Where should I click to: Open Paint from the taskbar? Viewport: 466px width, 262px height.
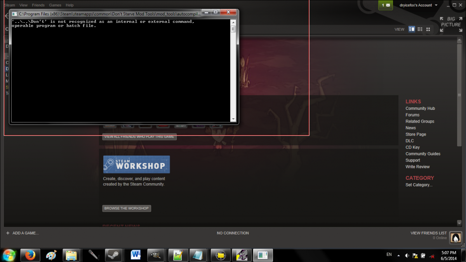(51, 255)
